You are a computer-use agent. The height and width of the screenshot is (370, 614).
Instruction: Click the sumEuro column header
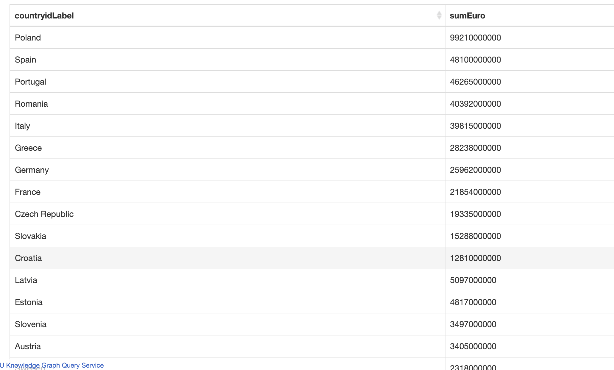(467, 15)
